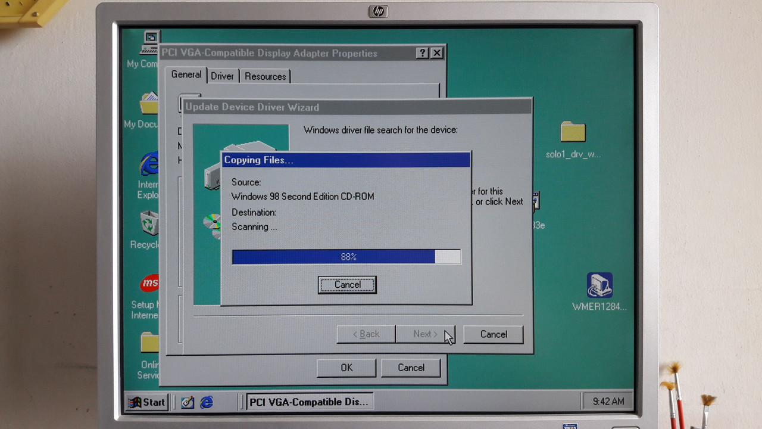Open the Start menu
The height and width of the screenshot is (429, 762).
pyautogui.click(x=146, y=402)
